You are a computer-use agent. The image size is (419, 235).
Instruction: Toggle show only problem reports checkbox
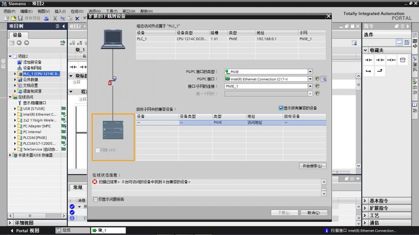(96, 199)
